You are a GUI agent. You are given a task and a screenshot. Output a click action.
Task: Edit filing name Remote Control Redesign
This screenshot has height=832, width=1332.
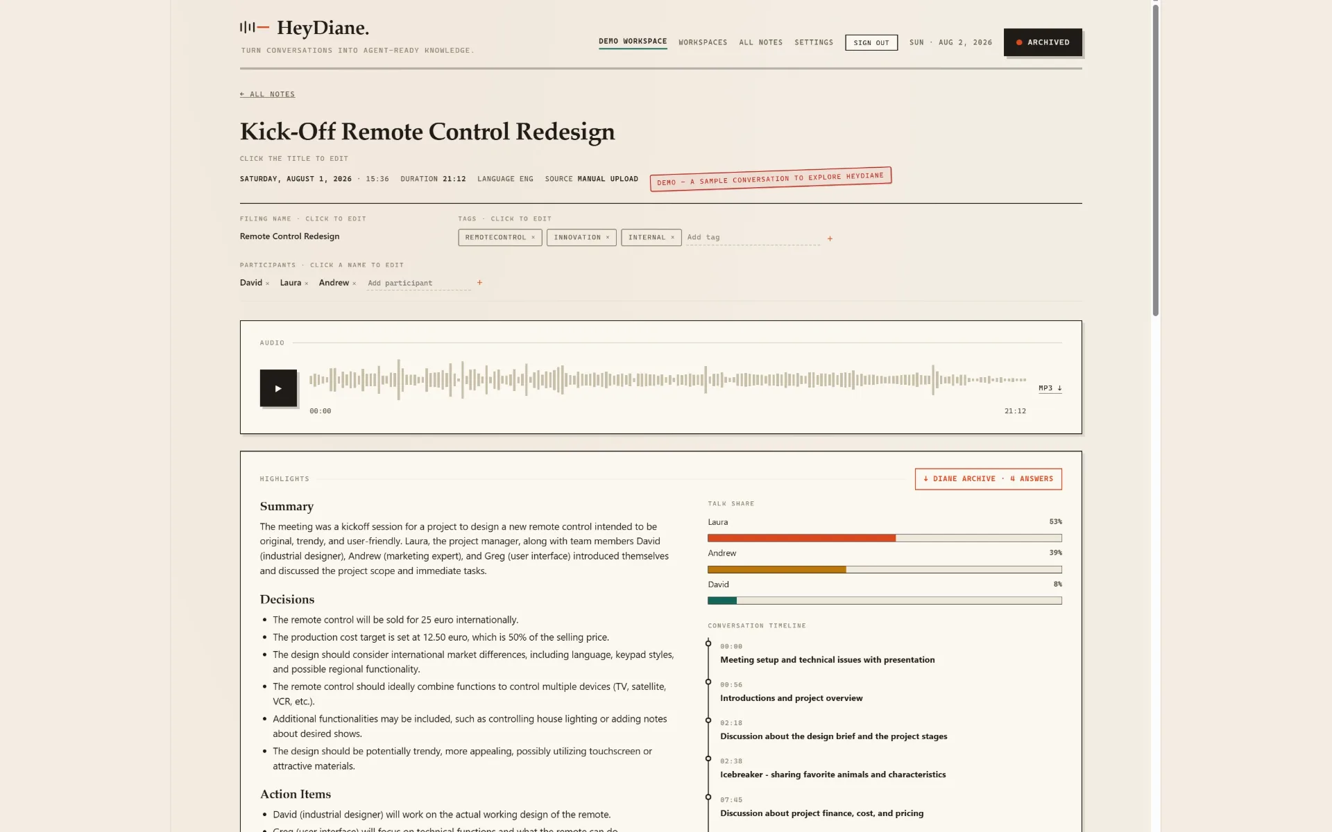(290, 236)
